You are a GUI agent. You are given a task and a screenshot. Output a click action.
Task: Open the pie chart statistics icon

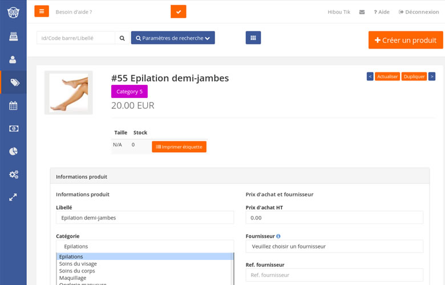pos(13,152)
